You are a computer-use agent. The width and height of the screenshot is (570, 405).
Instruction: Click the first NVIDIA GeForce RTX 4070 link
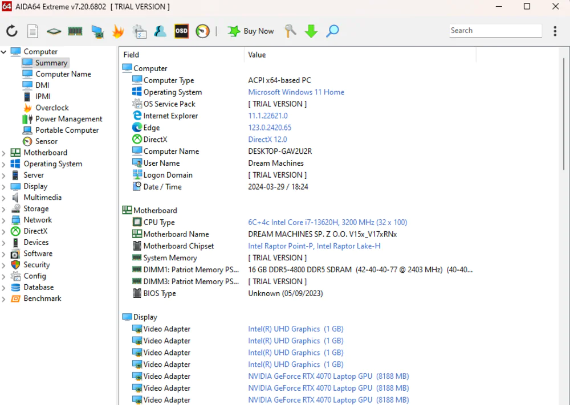point(328,377)
